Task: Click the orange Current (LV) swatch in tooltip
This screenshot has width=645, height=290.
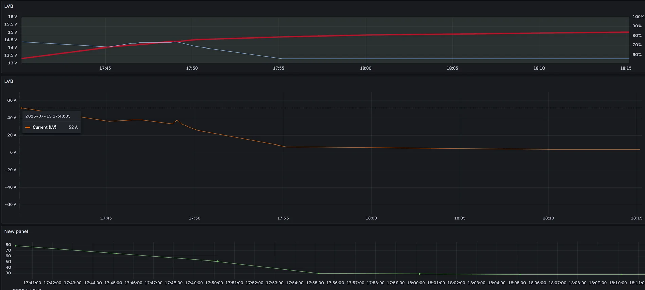Action: (28, 127)
